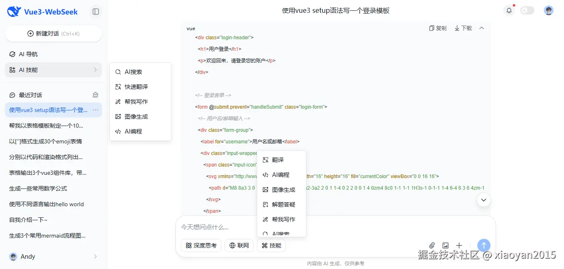Download the code using 下载
The height and width of the screenshot is (269, 564).
[x=463, y=28]
